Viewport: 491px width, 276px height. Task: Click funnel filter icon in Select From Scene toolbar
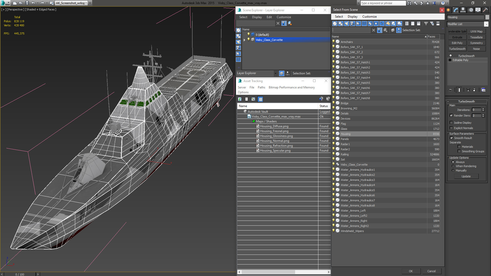pos(426,24)
